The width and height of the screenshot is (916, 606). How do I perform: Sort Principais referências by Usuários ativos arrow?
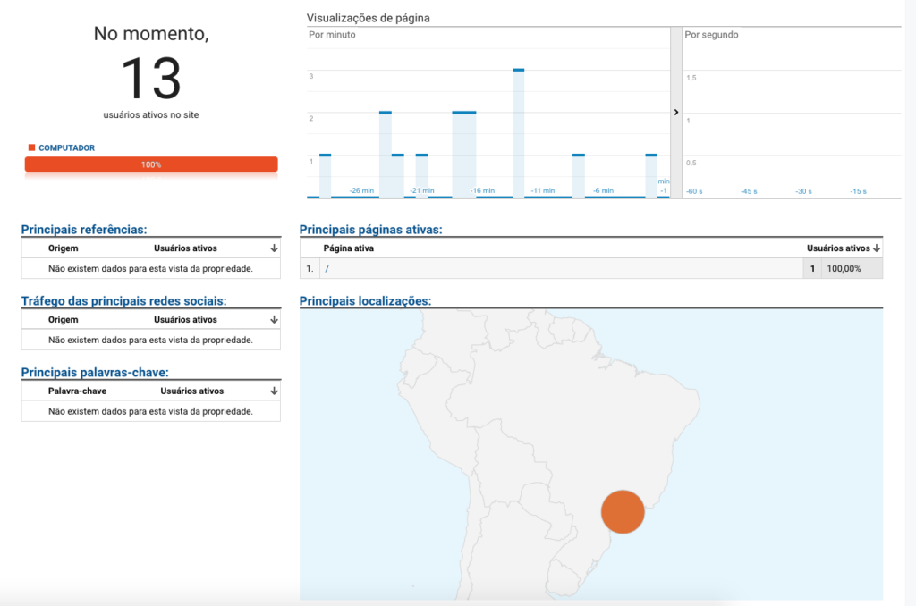pyautogui.click(x=274, y=248)
